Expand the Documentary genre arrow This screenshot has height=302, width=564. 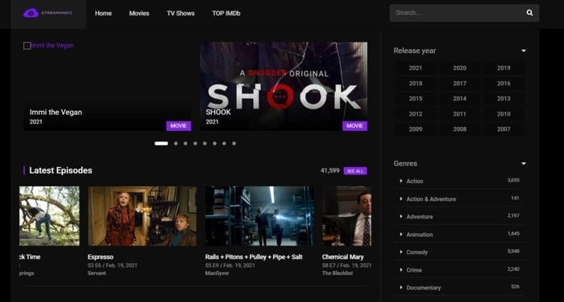coord(401,288)
